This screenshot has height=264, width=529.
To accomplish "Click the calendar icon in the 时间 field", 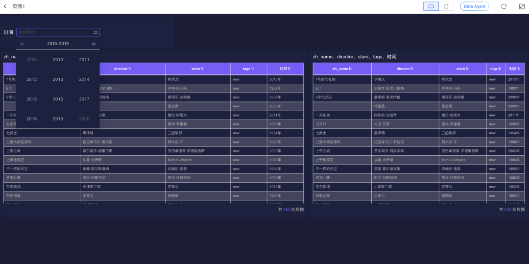I will 96,32.
